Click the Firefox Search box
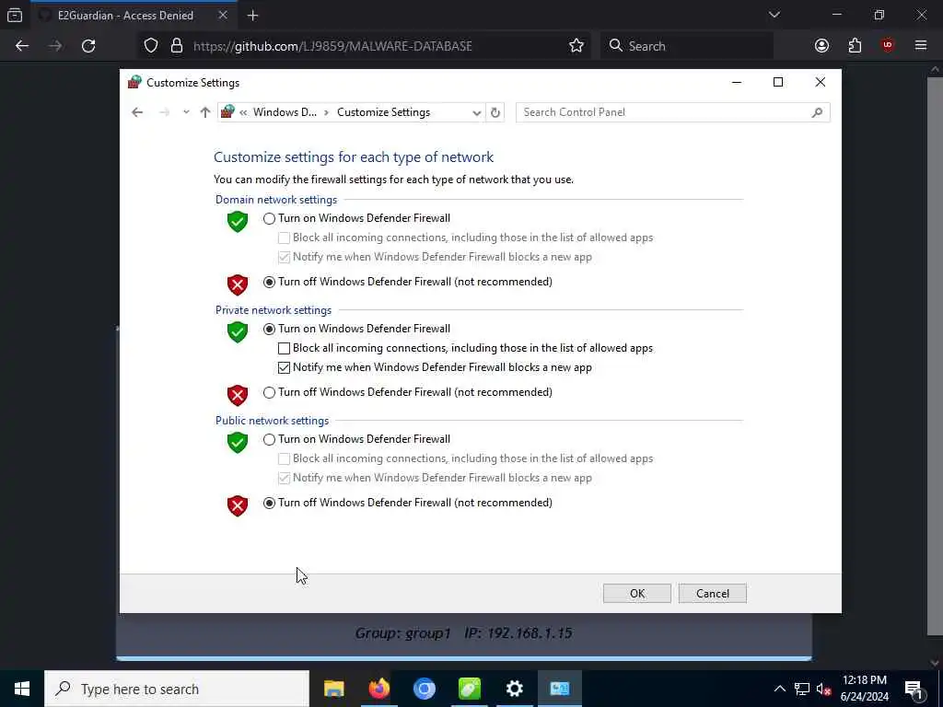Screen dimensions: 943x707 pos(686,46)
